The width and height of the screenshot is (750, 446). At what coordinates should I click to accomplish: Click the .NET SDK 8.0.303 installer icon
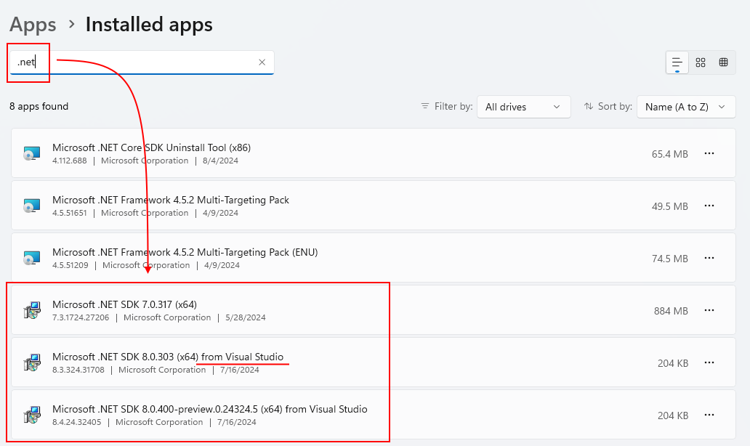(x=31, y=362)
